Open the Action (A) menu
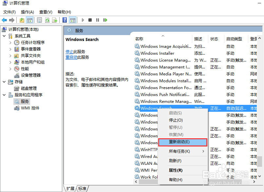Screen dimensions: 264x192 pyautogui.click(x=28, y=12)
